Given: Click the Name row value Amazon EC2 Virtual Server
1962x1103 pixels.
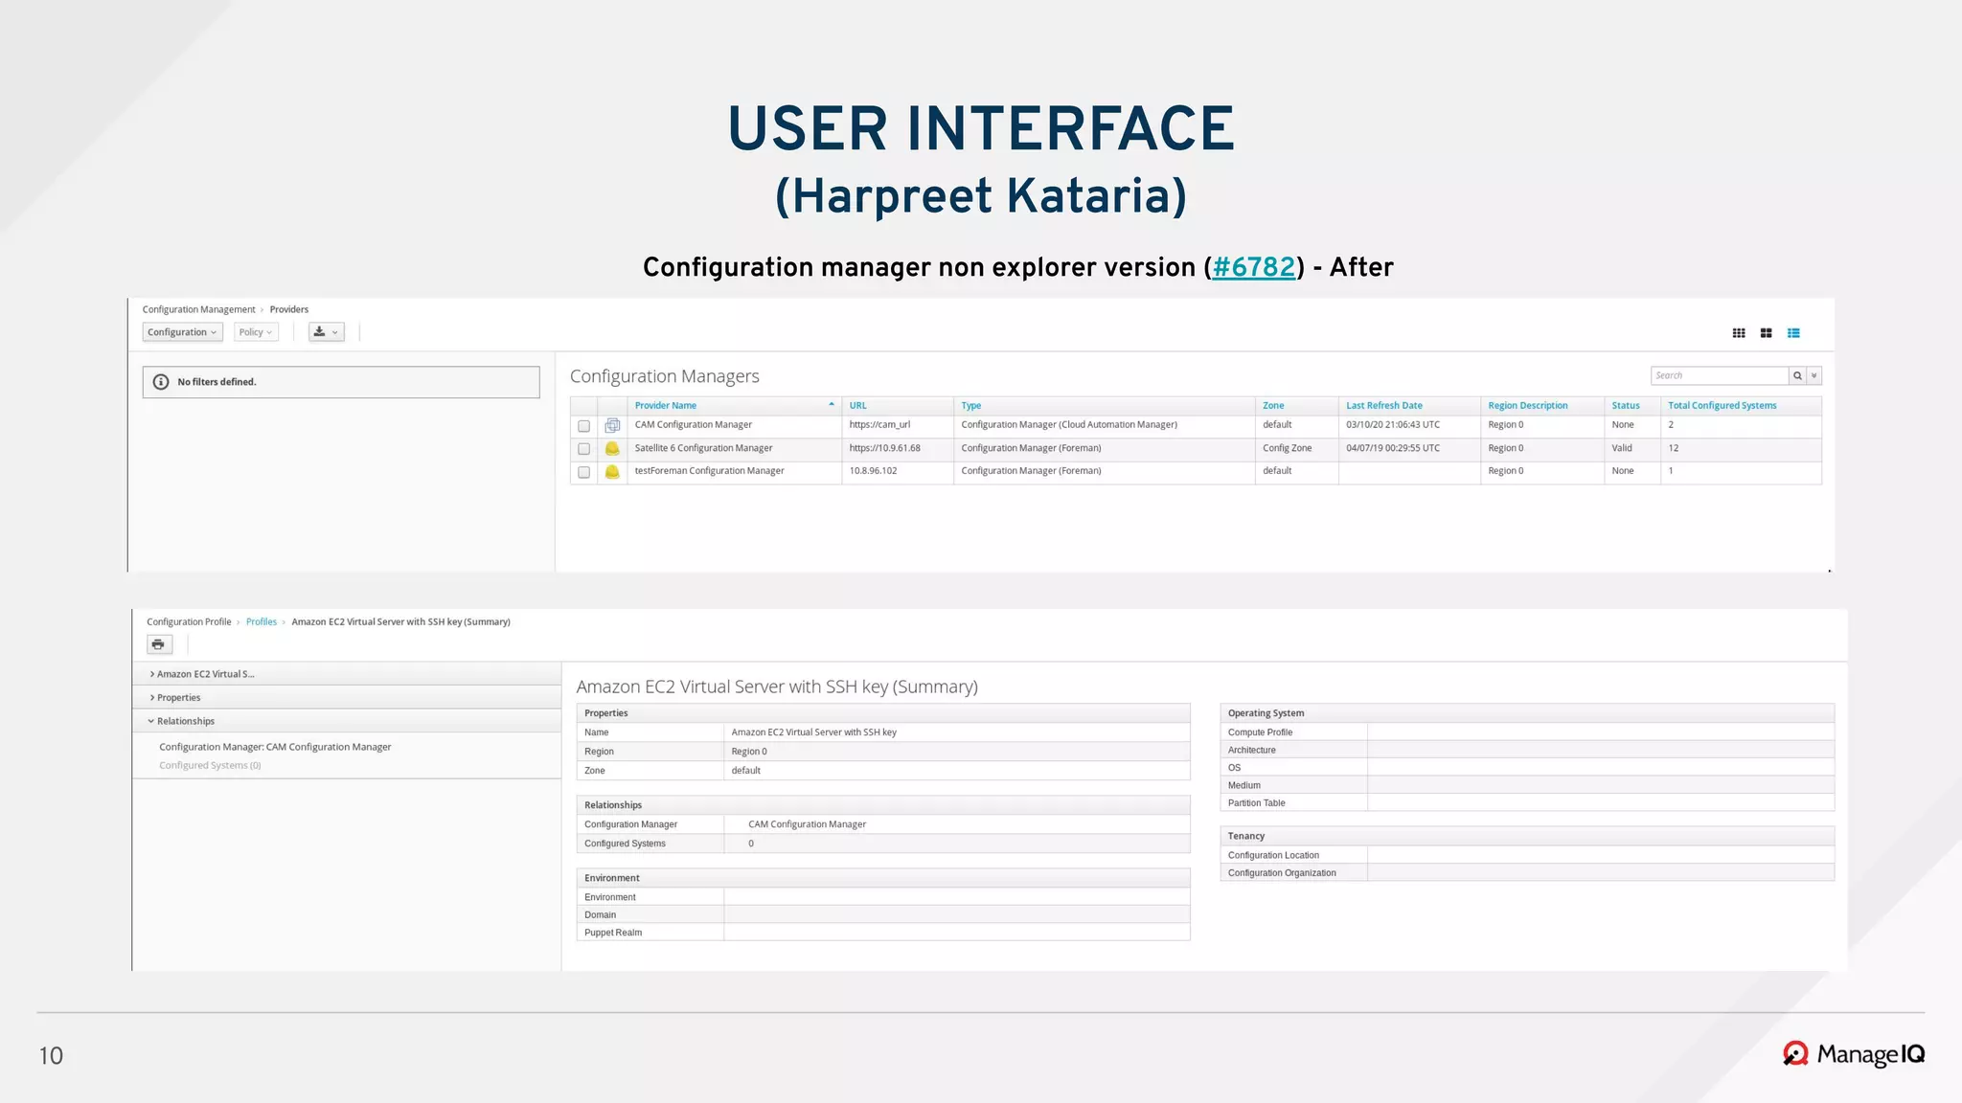Looking at the screenshot, I should (x=814, y=732).
